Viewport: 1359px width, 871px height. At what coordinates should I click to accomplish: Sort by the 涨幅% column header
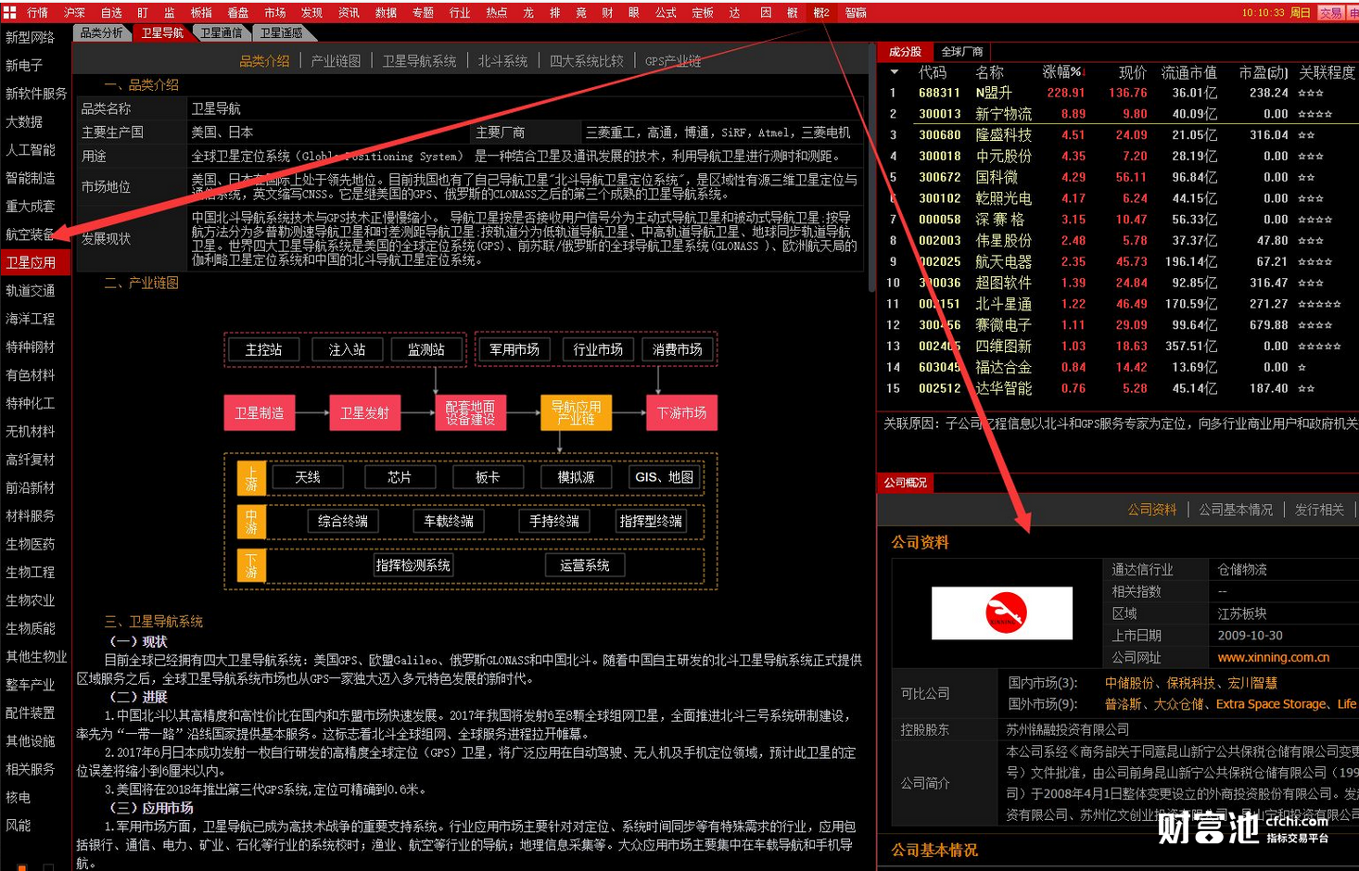1062,72
